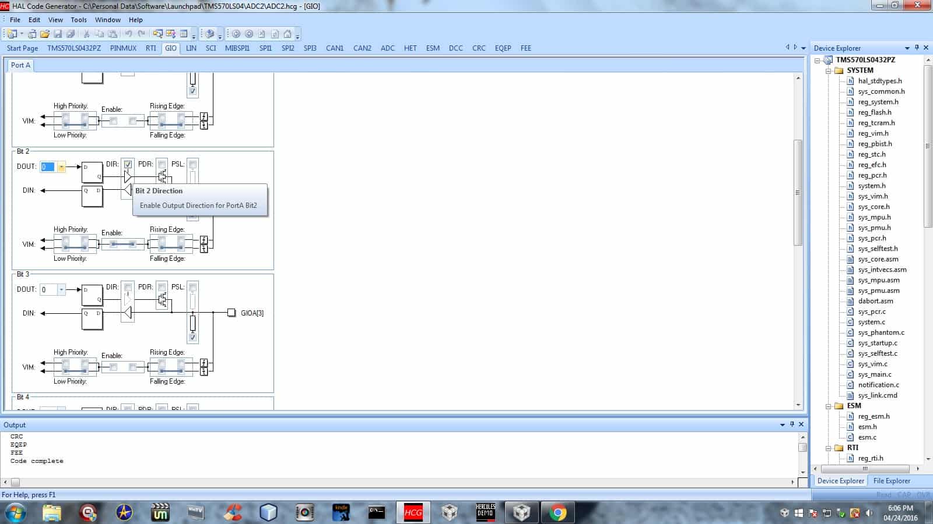Click the New project toolbar icon

(12, 34)
